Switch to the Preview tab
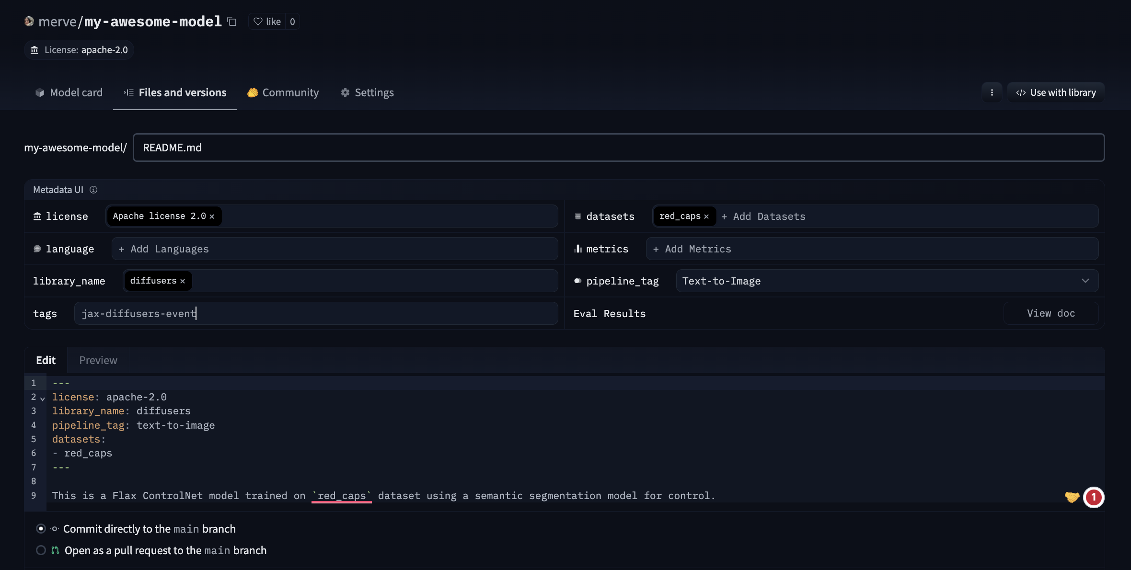 [x=98, y=360]
